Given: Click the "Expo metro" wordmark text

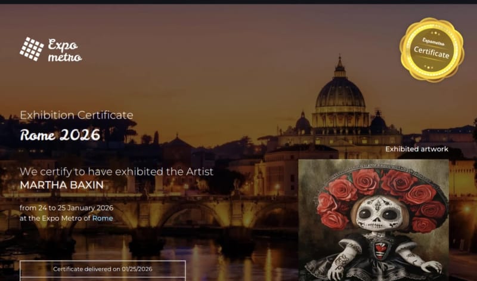Looking at the screenshot, I should 64,51.
